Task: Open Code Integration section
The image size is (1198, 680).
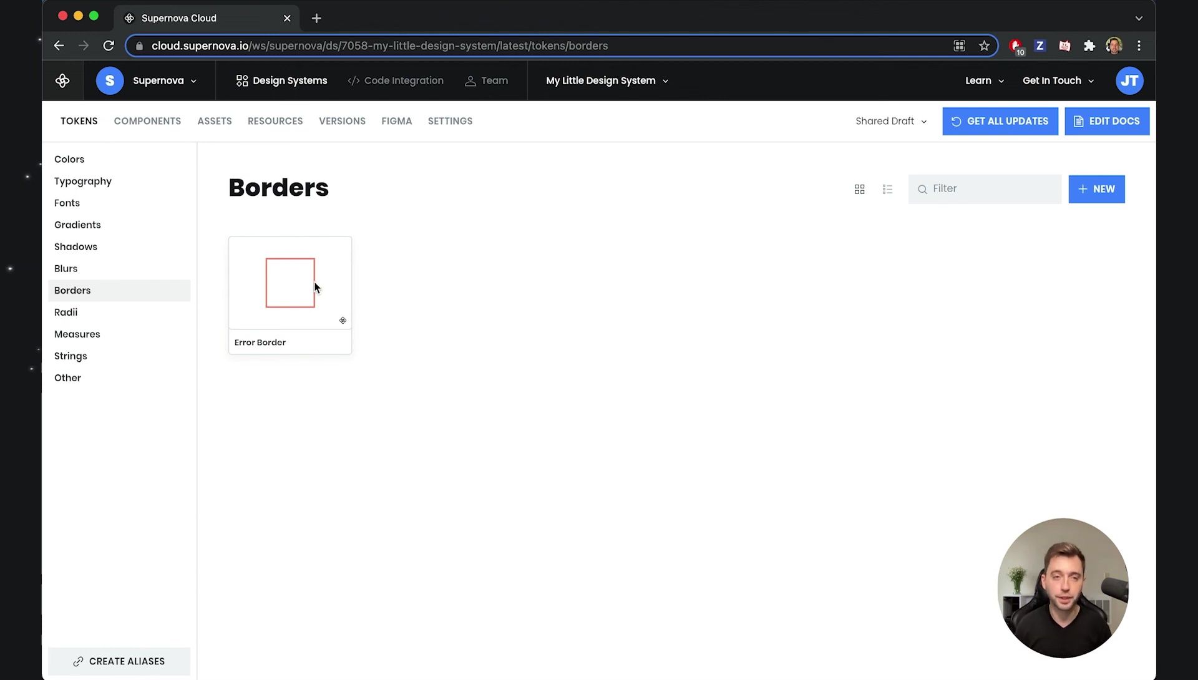Action: coord(396,80)
